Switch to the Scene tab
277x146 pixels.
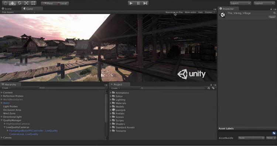click(7, 8)
